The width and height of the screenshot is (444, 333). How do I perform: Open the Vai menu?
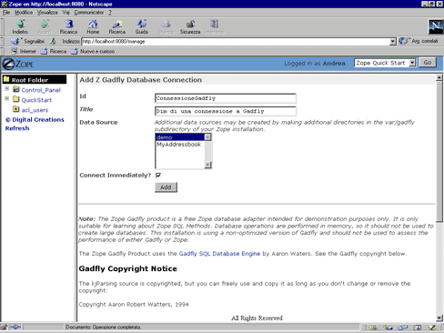66,13
